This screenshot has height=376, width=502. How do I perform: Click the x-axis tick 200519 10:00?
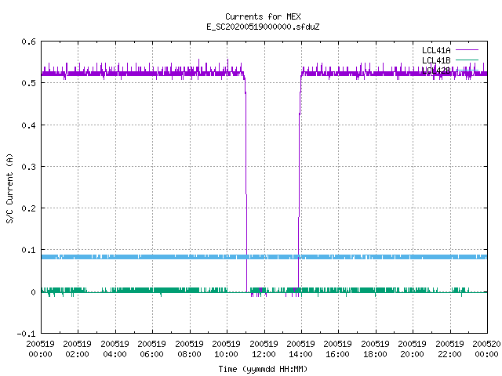(227, 349)
